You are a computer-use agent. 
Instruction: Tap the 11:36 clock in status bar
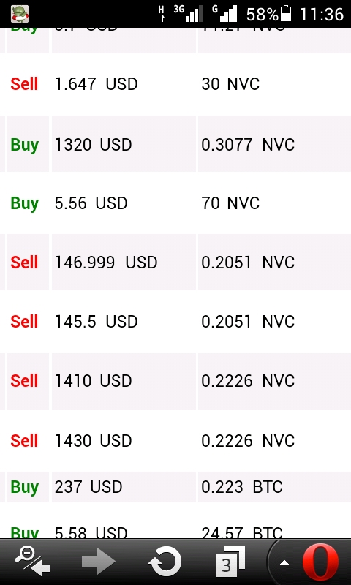322,14
